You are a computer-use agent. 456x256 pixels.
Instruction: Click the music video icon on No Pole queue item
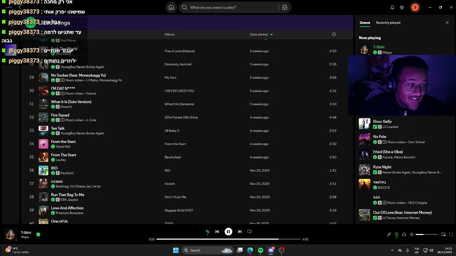(384, 142)
